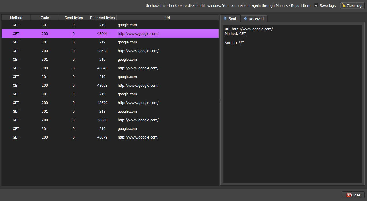The image size is (367, 201).
Task: Sort by the Received Bytes column header
Action: point(102,18)
